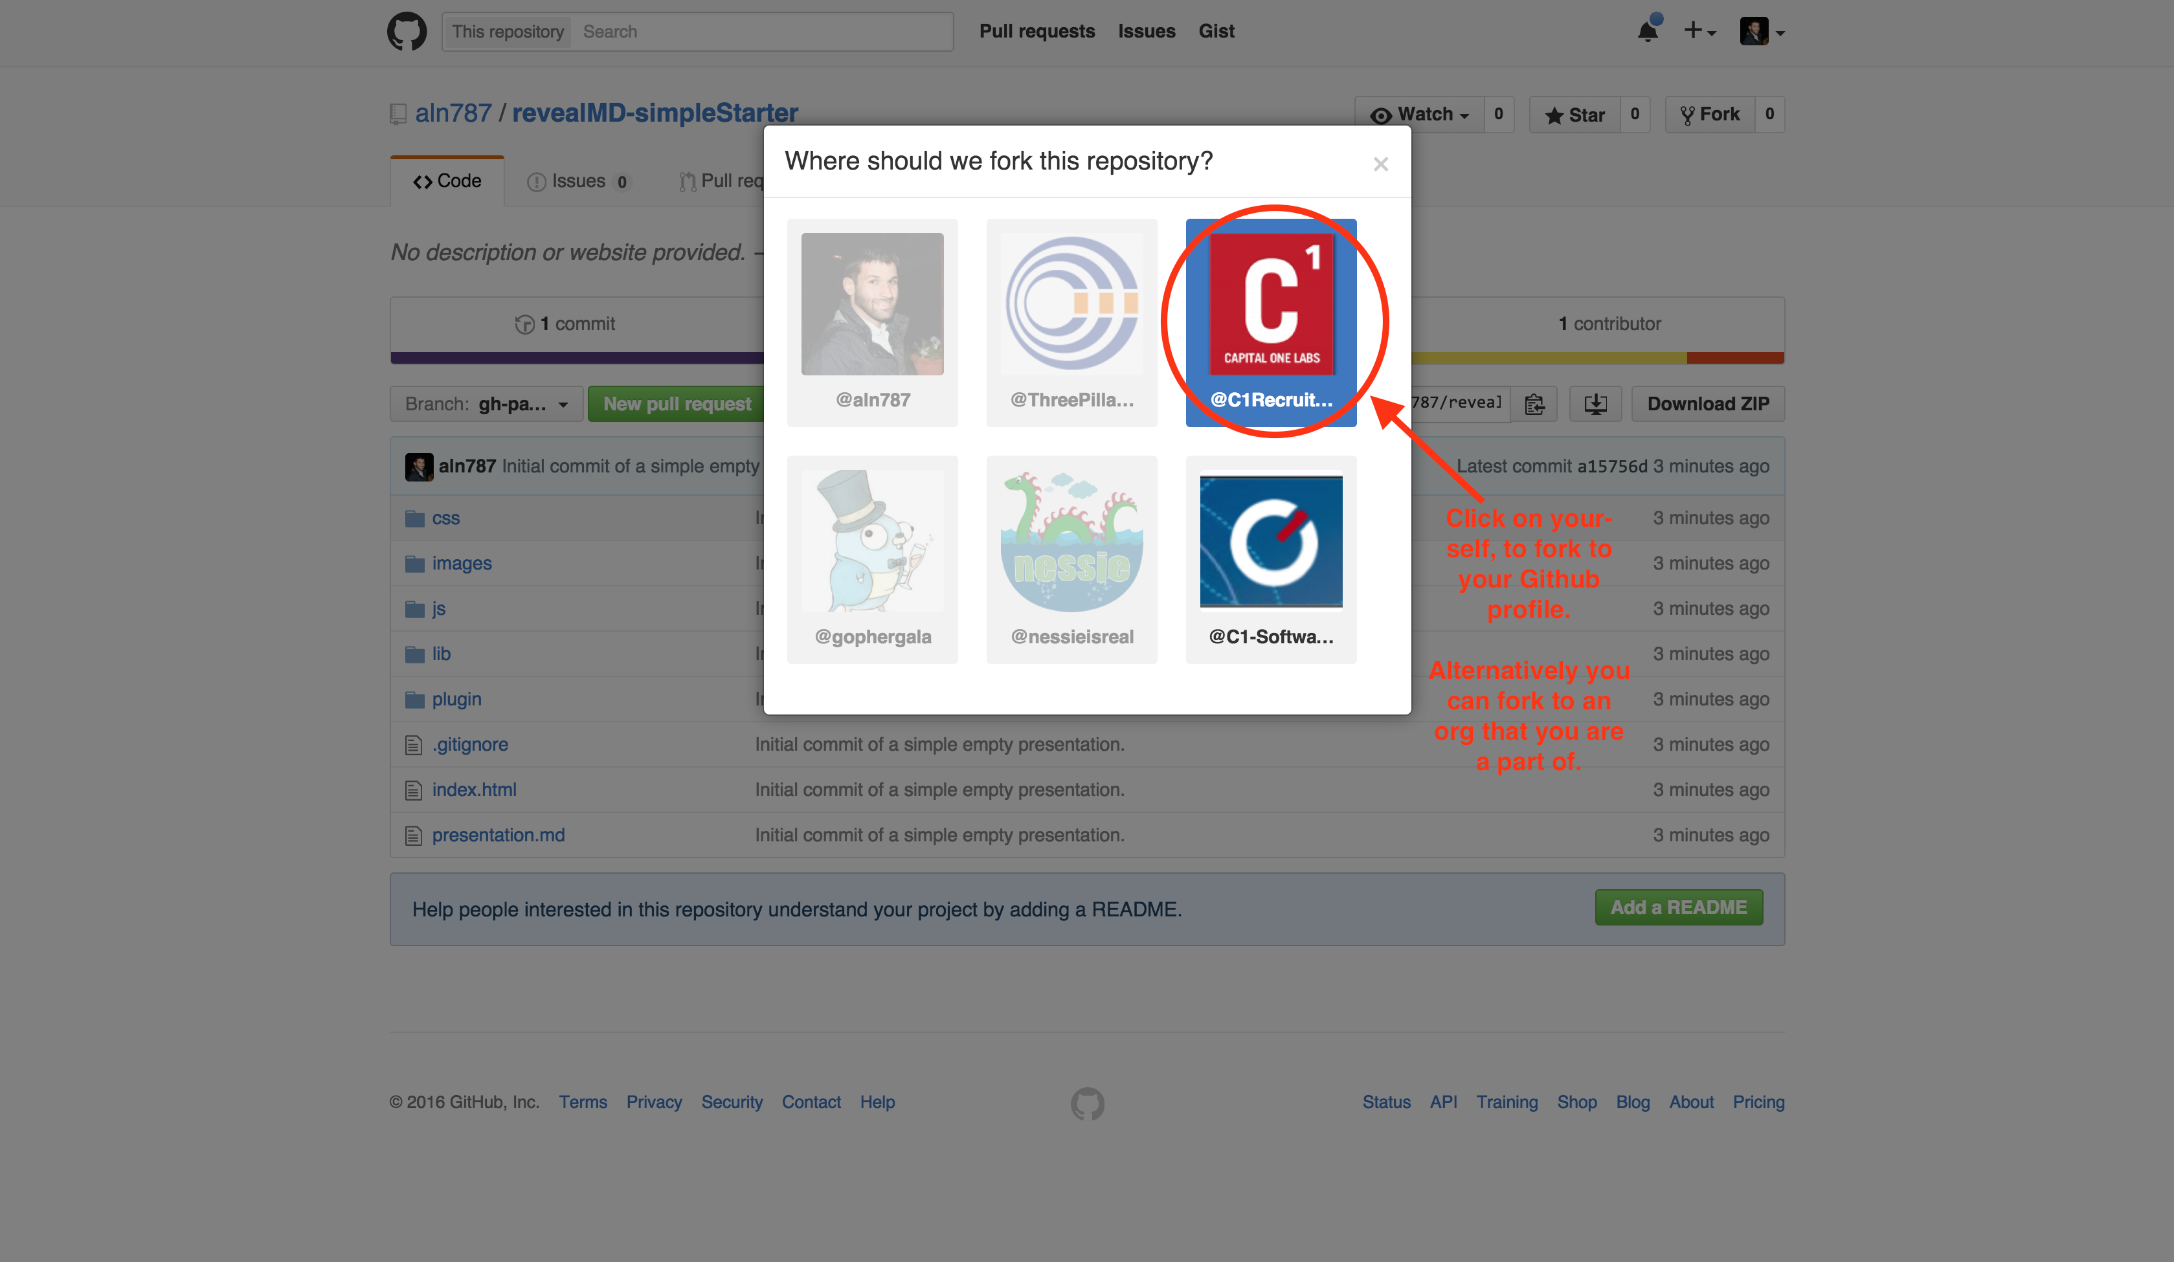Viewport: 2174px width, 1262px height.
Task: Open Pull requests in top navigation
Action: [x=1037, y=31]
